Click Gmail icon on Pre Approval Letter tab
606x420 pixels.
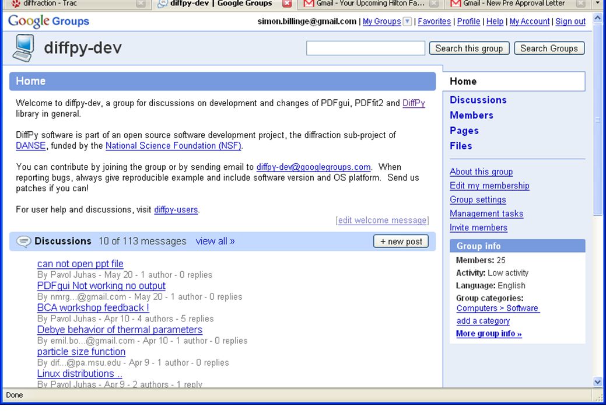[x=456, y=4]
